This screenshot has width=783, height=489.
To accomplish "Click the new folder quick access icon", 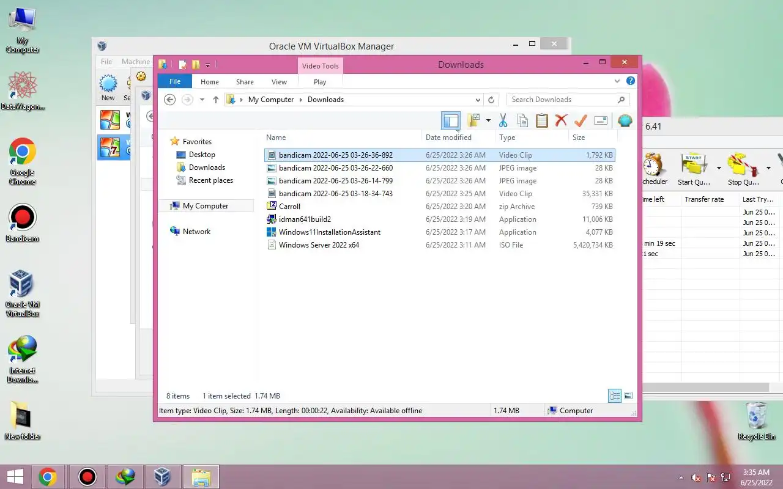I will pyautogui.click(x=196, y=65).
